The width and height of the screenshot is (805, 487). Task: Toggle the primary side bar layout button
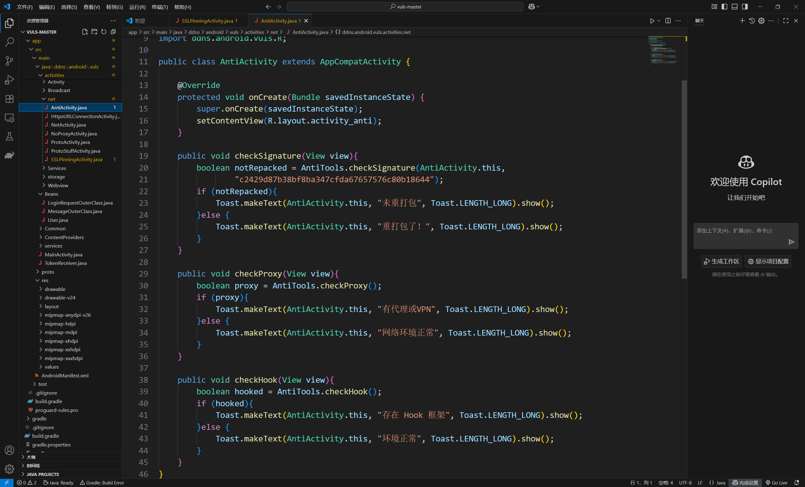(x=724, y=7)
